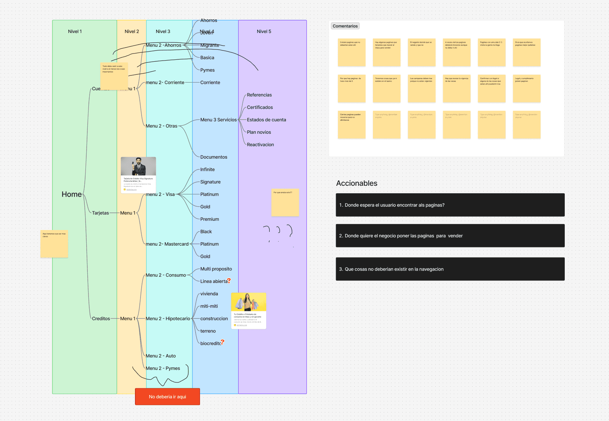The image size is (609, 421).
Task: Select the Menu 2 - Otras node
Action: tap(161, 126)
